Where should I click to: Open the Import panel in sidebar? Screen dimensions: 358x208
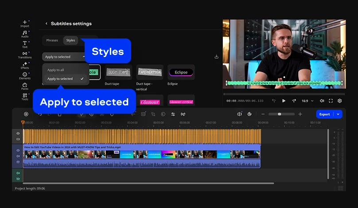pos(25,23)
